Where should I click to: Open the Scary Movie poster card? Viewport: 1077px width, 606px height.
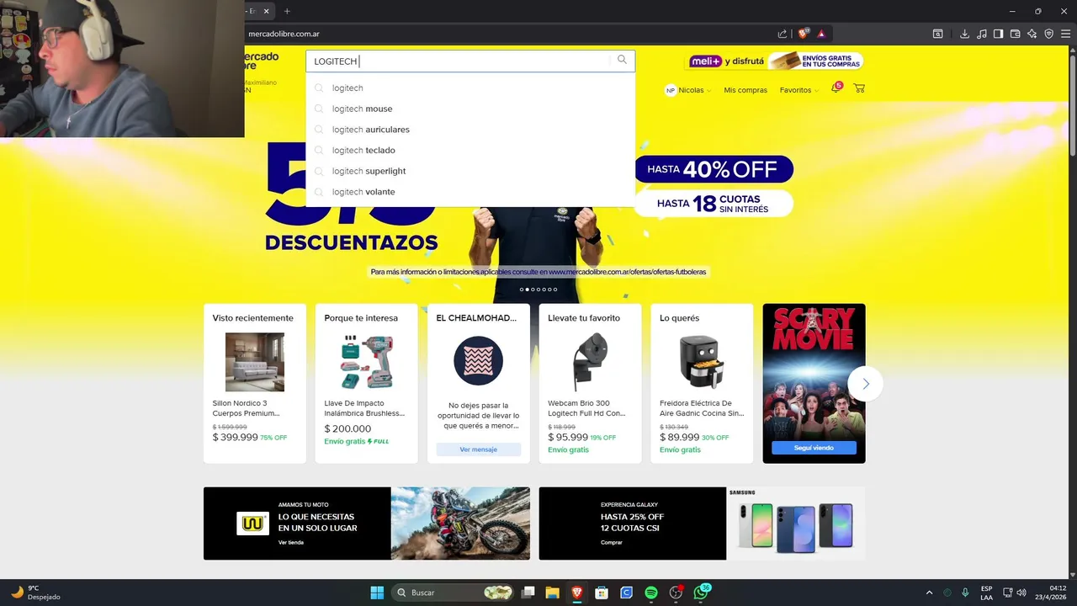coord(814,383)
